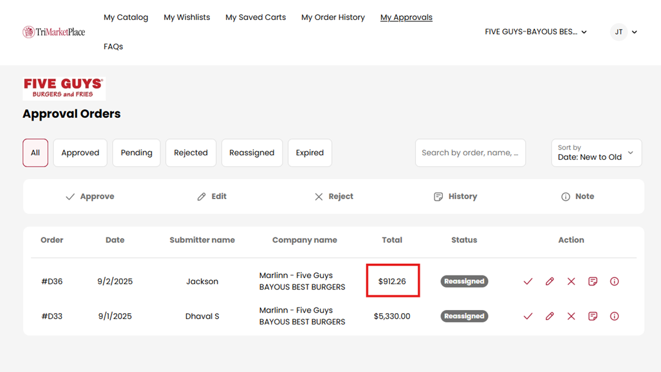Approve order #D36 with checkmark icon
This screenshot has width=661, height=372.
click(528, 281)
